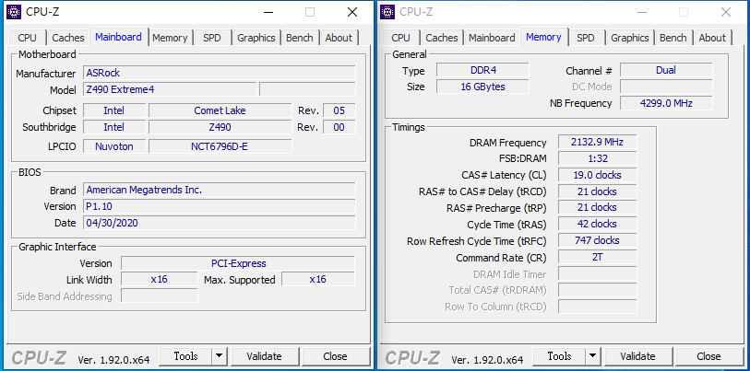Image resolution: width=750 pixels, height=371 pixels.
Task: Open Graphics tab in left CPU-Z window
Action: point(256,38)
